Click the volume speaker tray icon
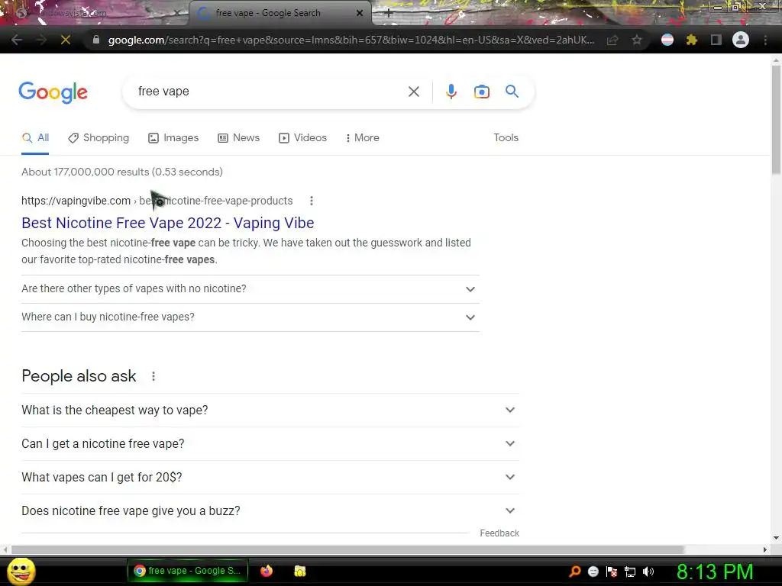Screen dimensions: 782x586 [x=648, y=572]
